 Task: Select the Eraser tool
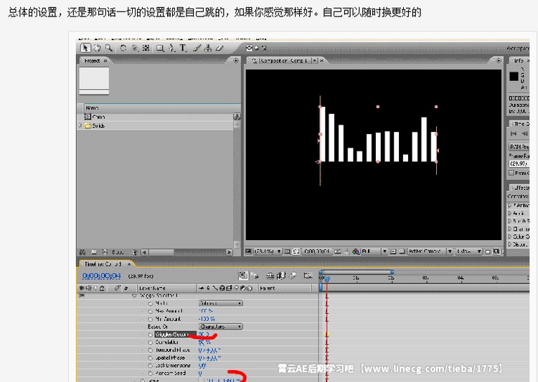pos(220,48)
